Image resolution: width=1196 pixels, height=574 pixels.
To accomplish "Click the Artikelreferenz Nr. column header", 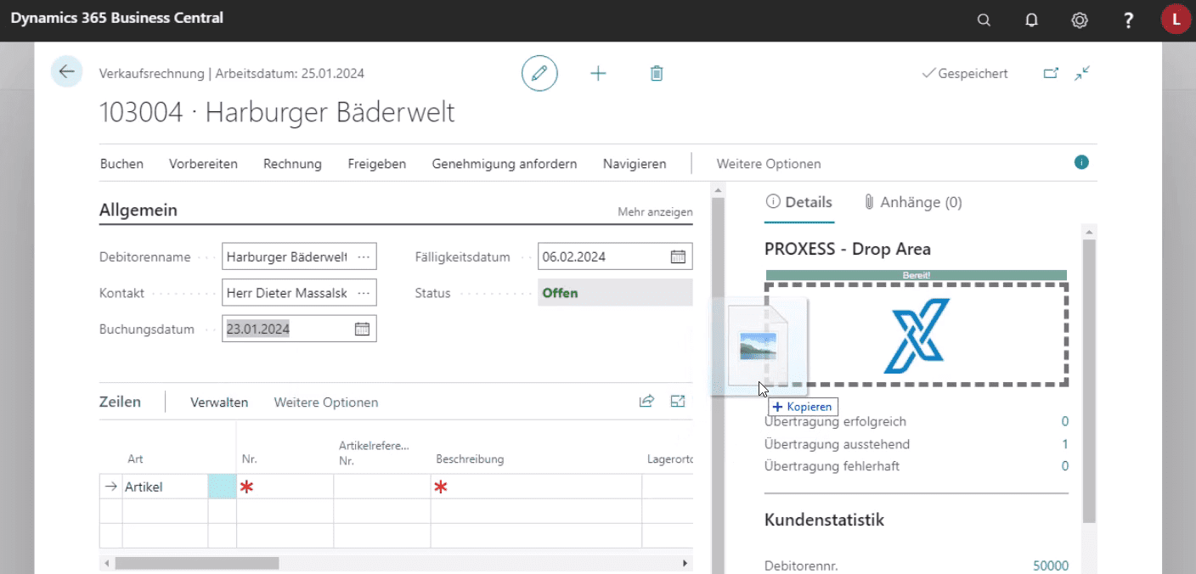I will point(374,453).
